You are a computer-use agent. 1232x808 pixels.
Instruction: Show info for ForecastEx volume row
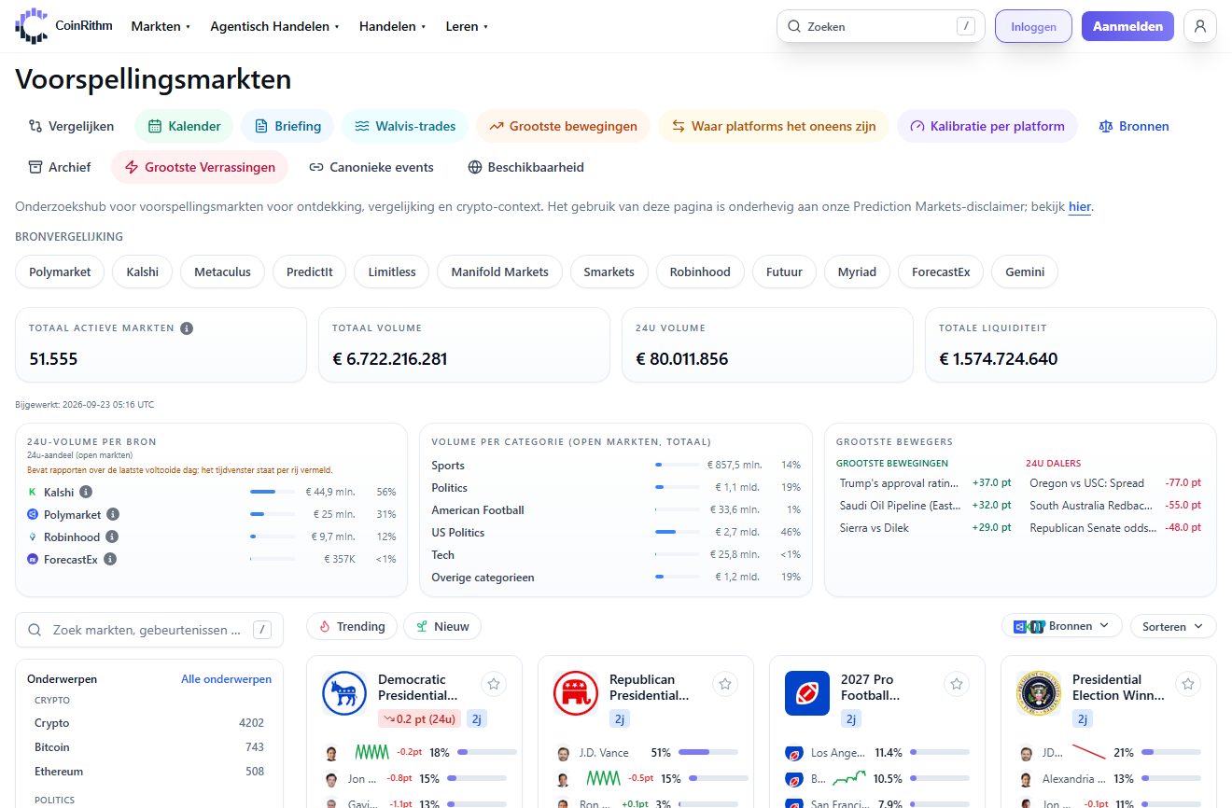[x=110, y=559]
